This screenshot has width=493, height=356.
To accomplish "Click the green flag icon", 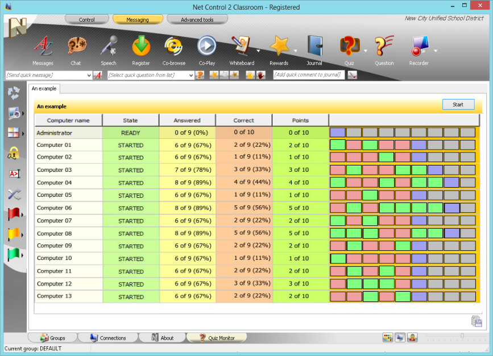I will pos(14,255).
